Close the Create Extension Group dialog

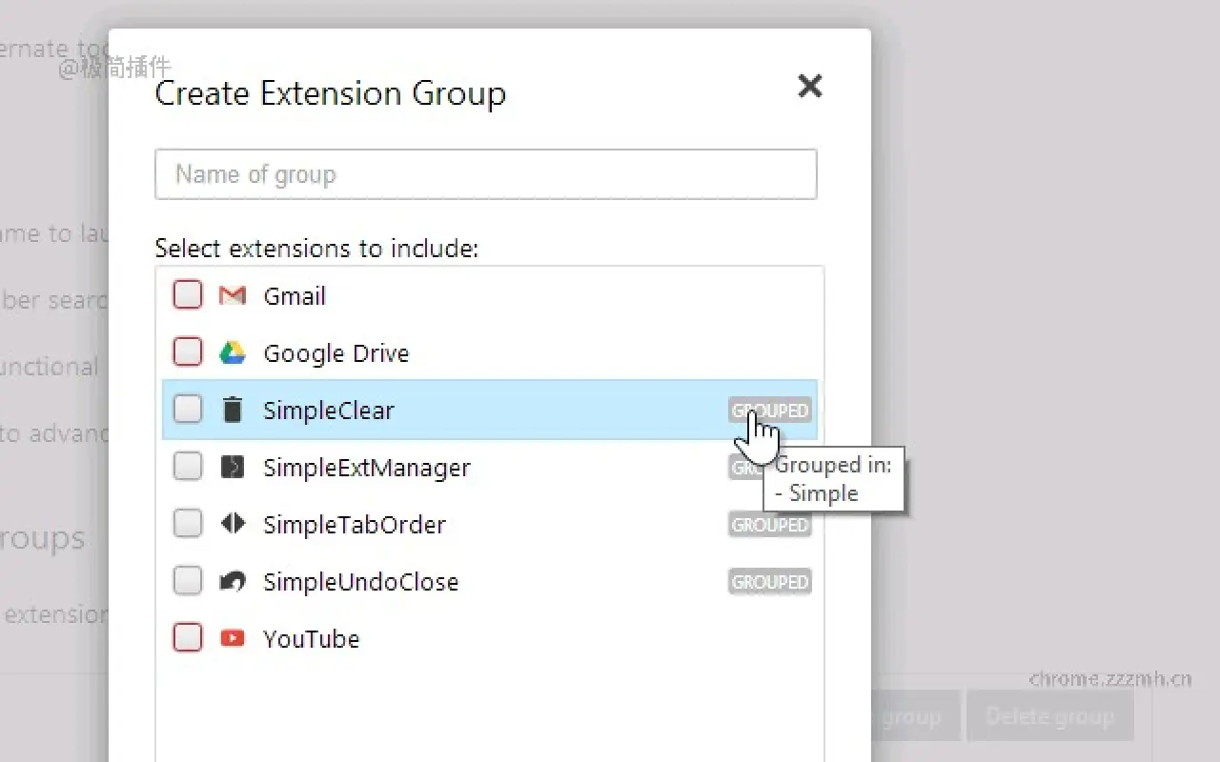(809, 86)
